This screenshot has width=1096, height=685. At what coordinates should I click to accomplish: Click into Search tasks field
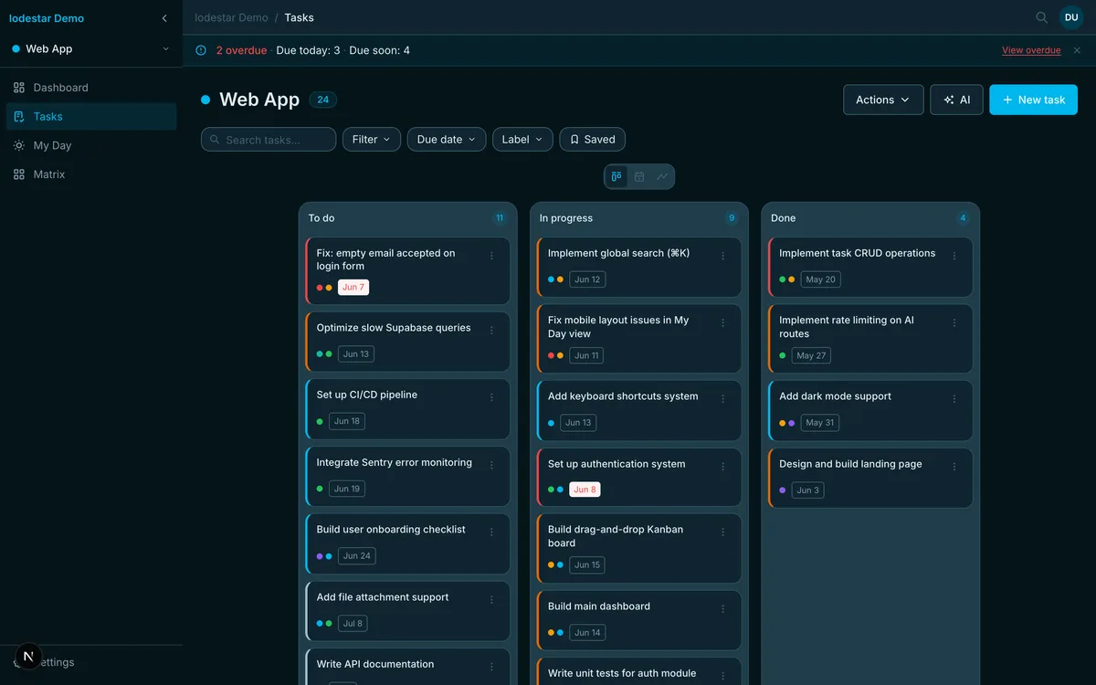tap(269, 140)
